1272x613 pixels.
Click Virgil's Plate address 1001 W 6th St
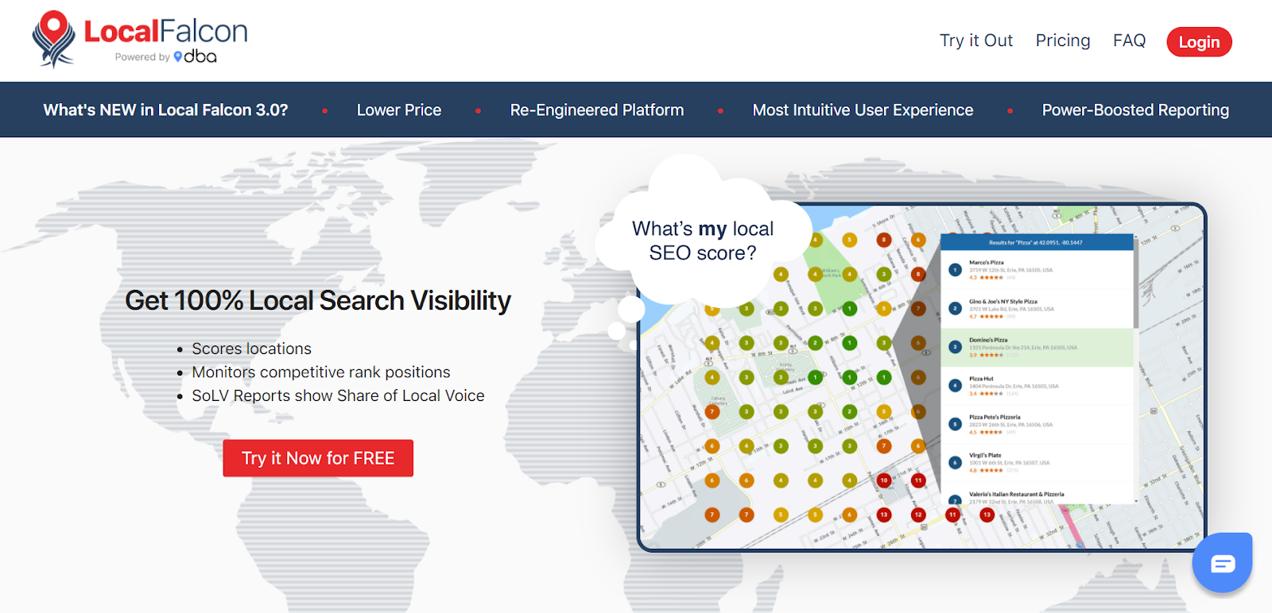[1009, 463]
